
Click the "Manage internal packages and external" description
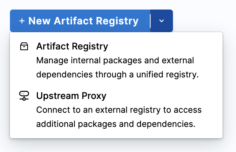click(x=115, y=60)
